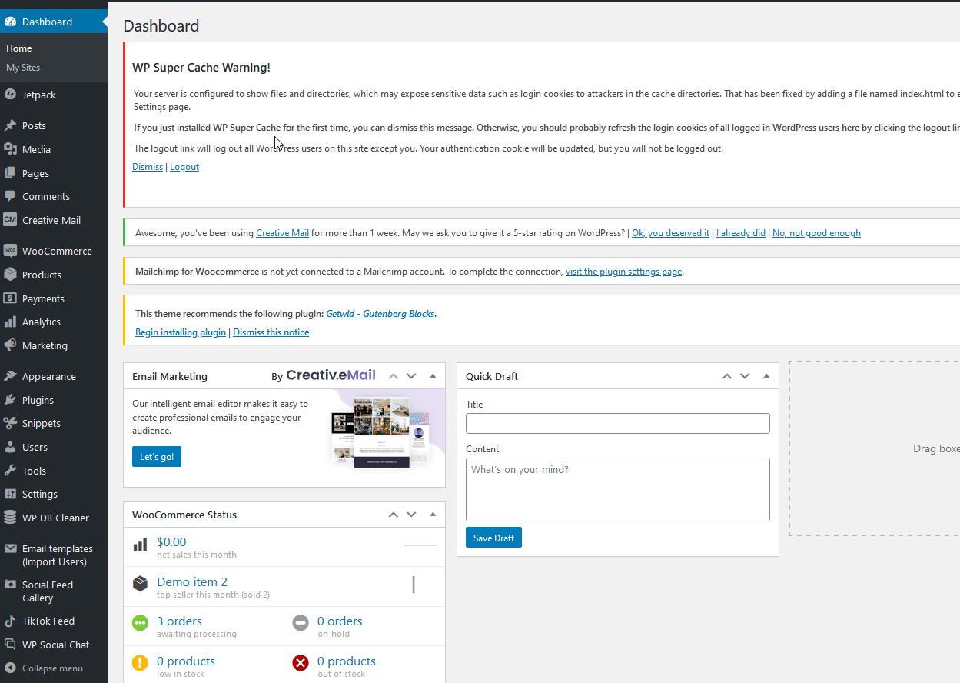Open the Appearance menu label
960x683 pixels.
click(x=49, y=376)
